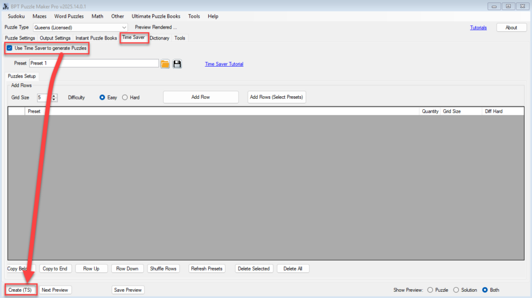Open the Tools menu in menu bar
The width and height of the screenshot is (532, 298).
[x=194, y=16]
